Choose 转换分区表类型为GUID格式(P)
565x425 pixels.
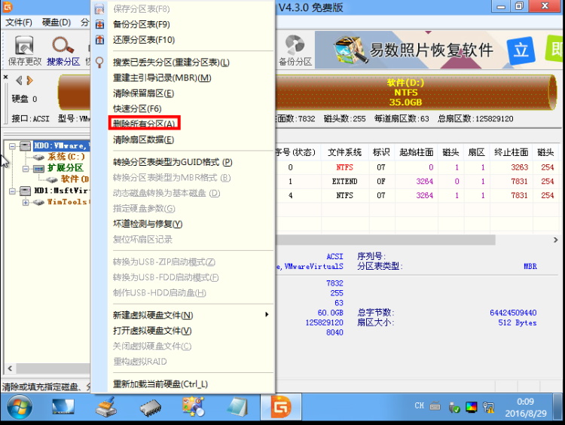pyautogui.click(x=173, y=162)
